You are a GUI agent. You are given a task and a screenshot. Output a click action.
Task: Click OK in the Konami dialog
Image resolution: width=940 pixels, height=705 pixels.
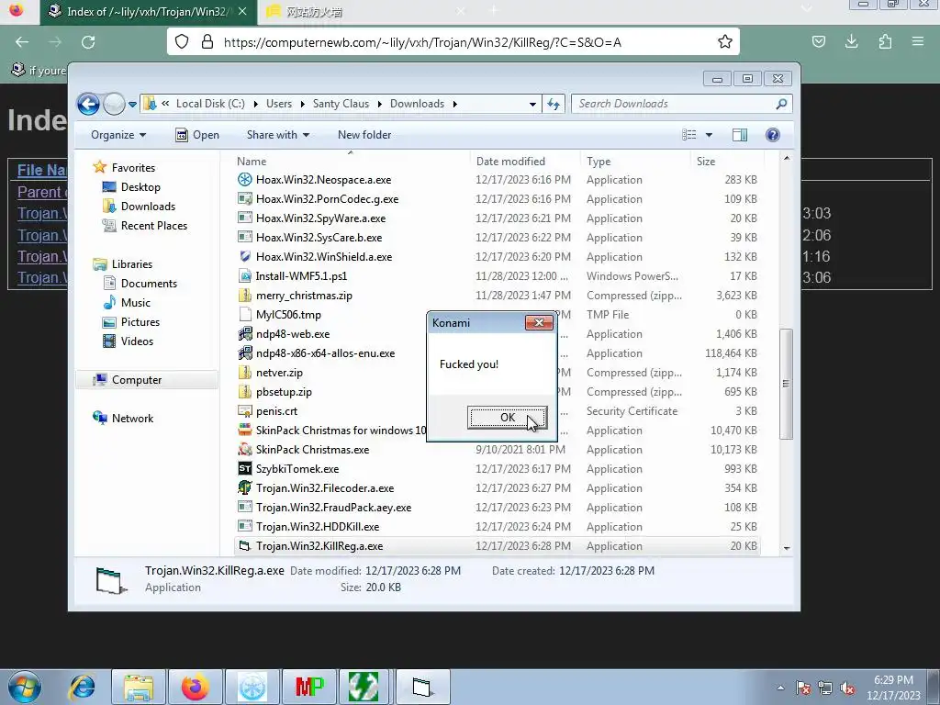(507, 418)
